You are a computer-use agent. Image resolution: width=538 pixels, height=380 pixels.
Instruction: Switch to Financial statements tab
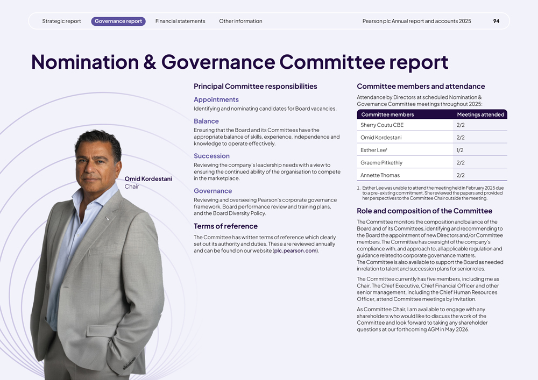click(x=180, y=21)
